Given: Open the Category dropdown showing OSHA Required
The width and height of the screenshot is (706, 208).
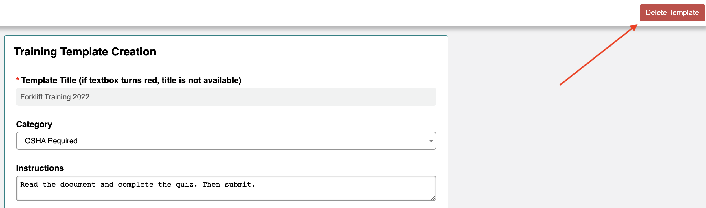Looking at the screenshot, I should (x=226, y=141).
